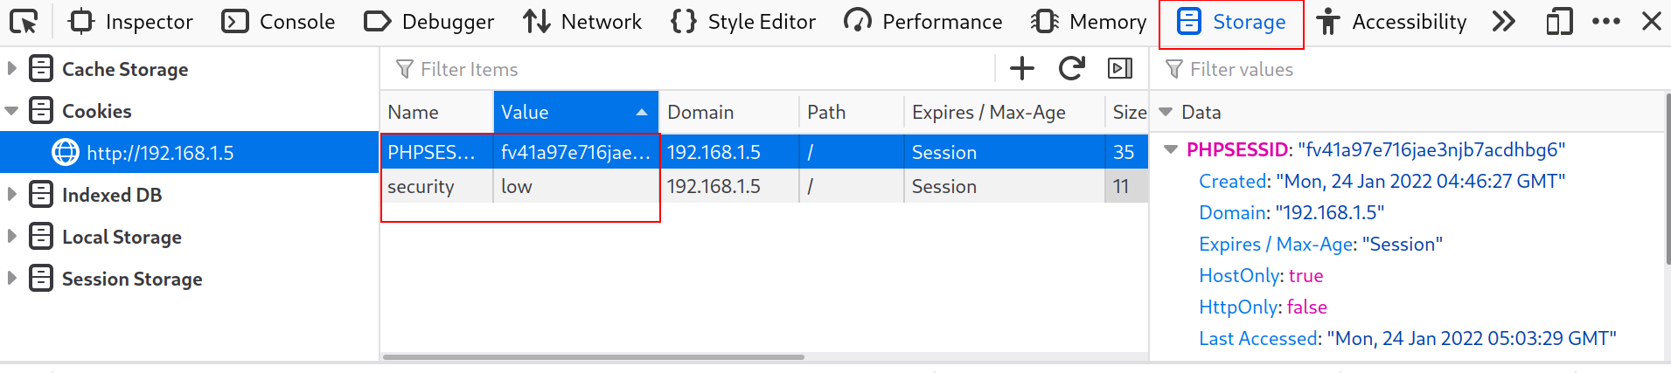The height and width of the screenshot is (373, 1671).
Task: Open the DevTools three-dots options menu
Action: (x=1605, y=22)
